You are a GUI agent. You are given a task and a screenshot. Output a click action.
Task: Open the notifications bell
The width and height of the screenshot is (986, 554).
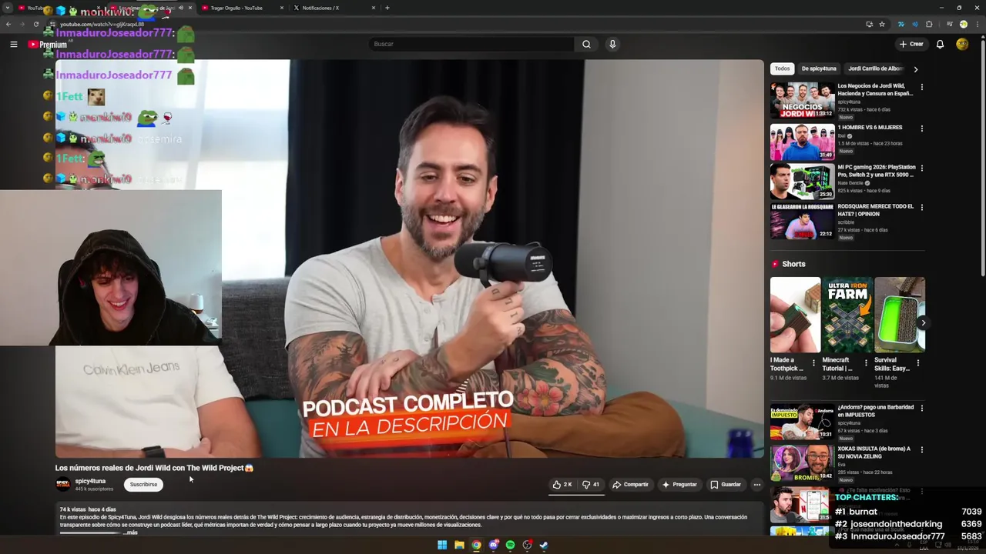[940, 44]
